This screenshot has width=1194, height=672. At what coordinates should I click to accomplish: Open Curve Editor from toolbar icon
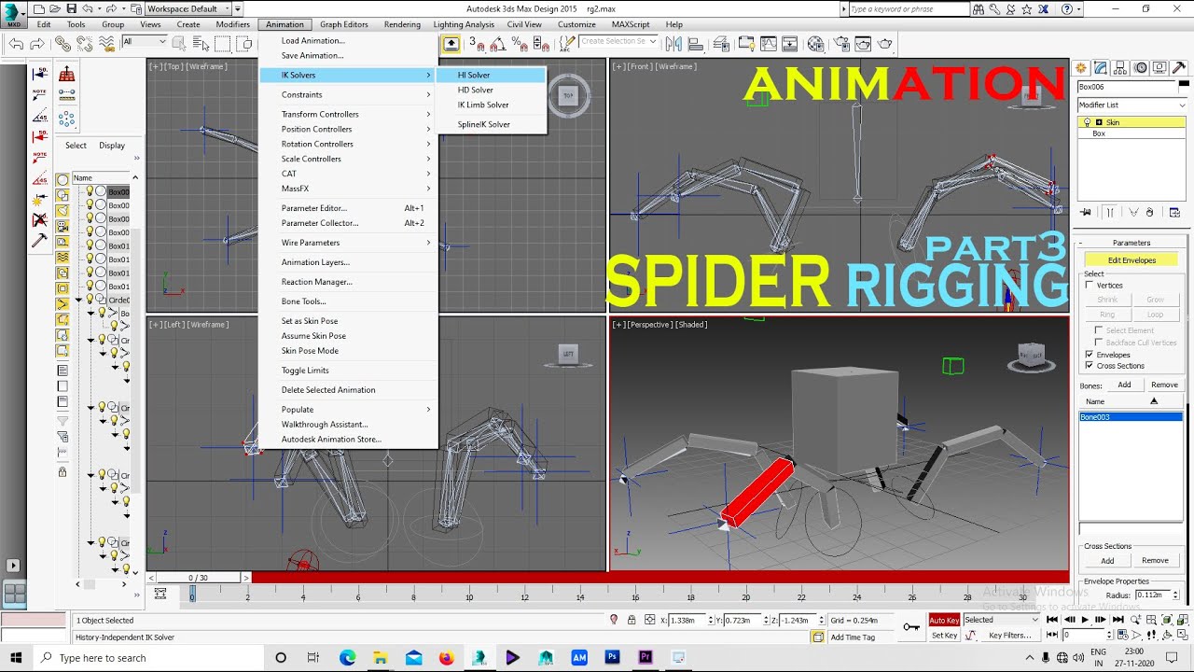tap(769, 43)
